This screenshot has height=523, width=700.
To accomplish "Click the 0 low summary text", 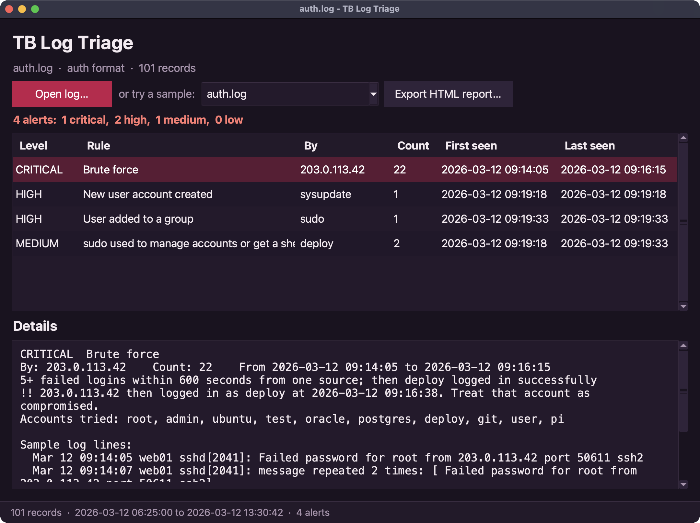I will pos(229,120).
